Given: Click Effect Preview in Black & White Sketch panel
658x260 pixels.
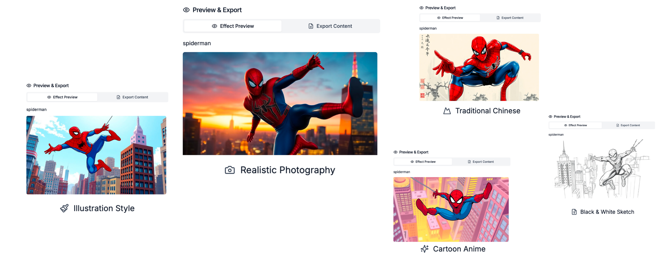Looking at the screenshot, I should tap(575, 125).
